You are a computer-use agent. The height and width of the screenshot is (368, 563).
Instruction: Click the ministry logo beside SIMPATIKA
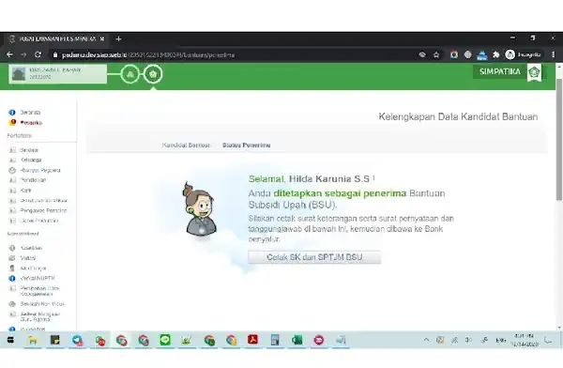[534, 72]
